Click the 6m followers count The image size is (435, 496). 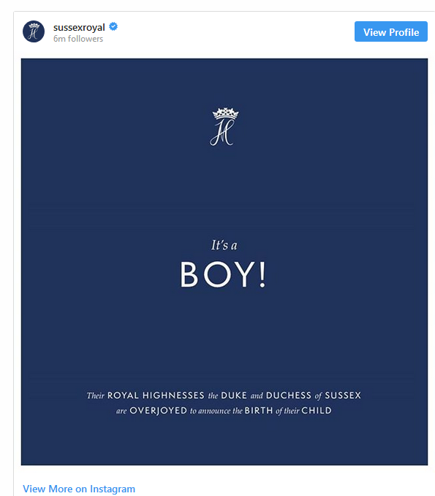(x=78, y=39)
